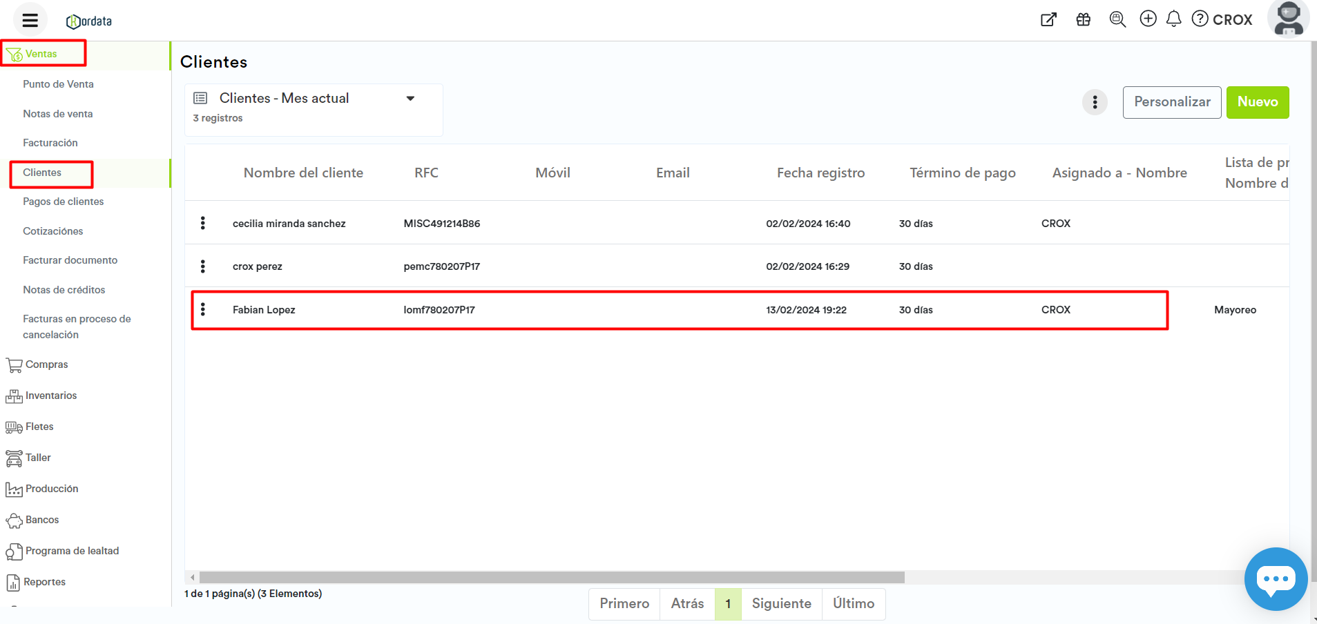Open the hamburger menu in the header
This screenshot has height=624, width=1317.
30,20
